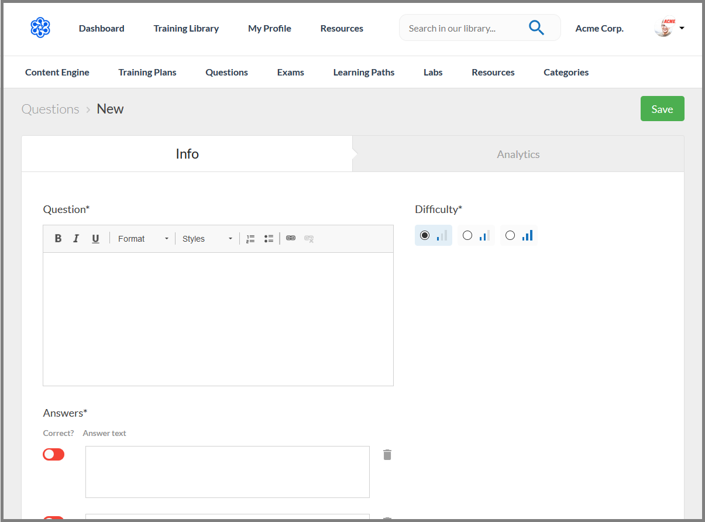
Task: Toggle underline formatting in the editor
Action: (x=95, y=238)
